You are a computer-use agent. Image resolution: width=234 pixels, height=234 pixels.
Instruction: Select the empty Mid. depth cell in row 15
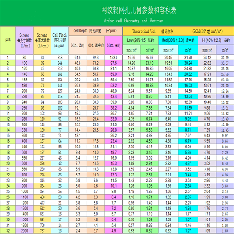coord(95,136)
